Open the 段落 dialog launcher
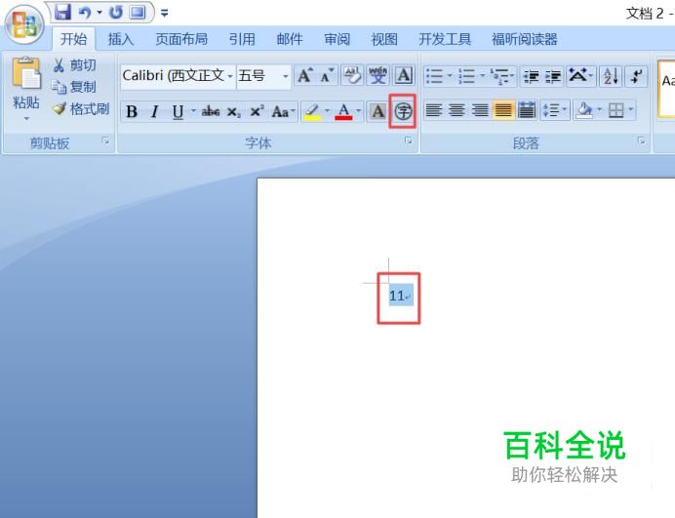Screen dimensions: 675x518 pos(642,140)
